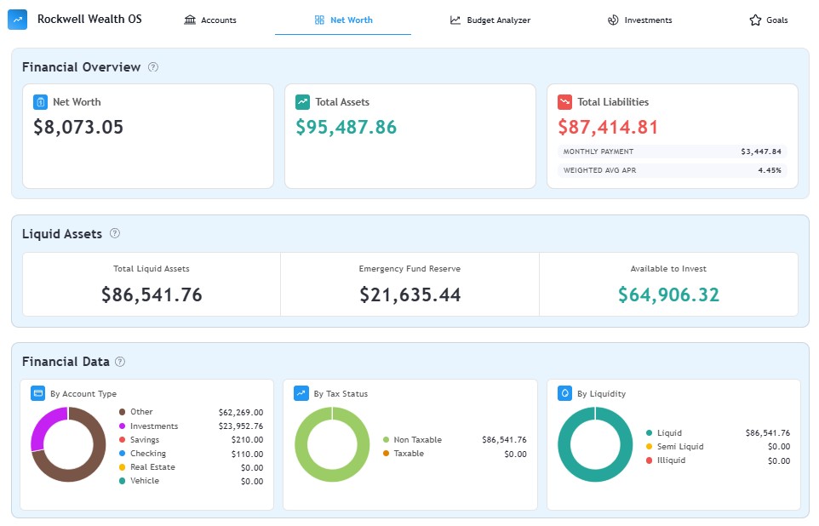
Task: Click the purple Investments legend dot
Action: pyautogui.click(x=123, y=426)
